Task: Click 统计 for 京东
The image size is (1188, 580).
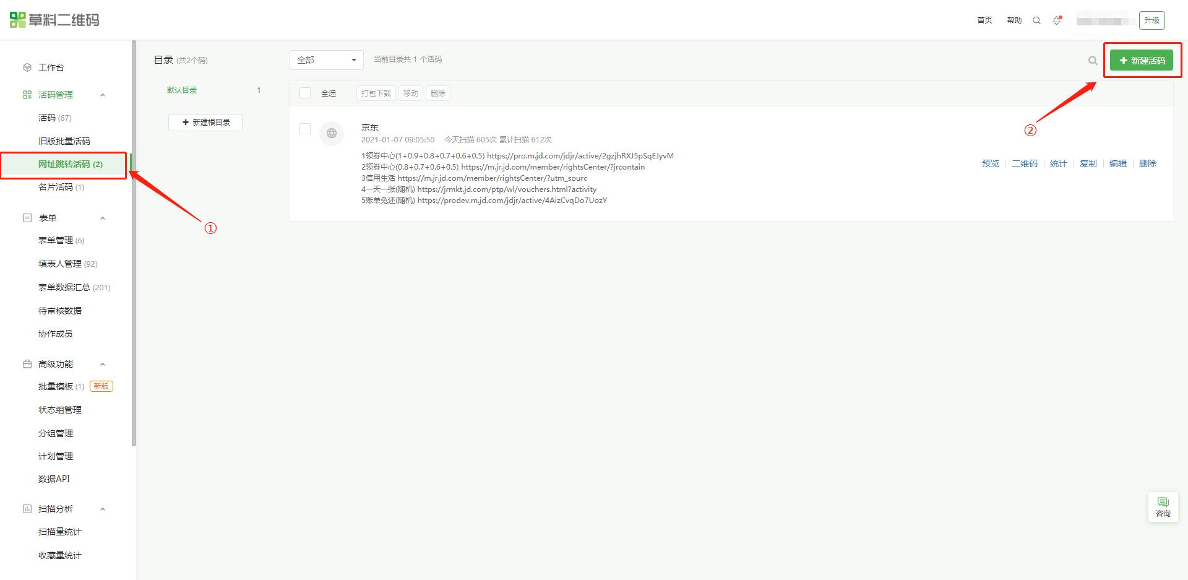Action: pos(1059,163)
